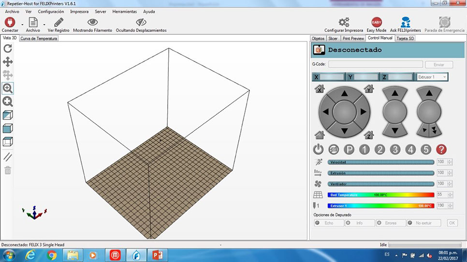
Task: Click the Velocidad speed slider
Action: coord(381,162)
